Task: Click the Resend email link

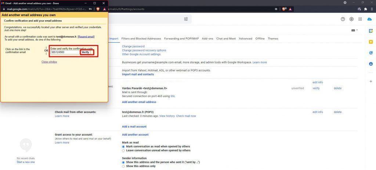Action: click(86, 36)
